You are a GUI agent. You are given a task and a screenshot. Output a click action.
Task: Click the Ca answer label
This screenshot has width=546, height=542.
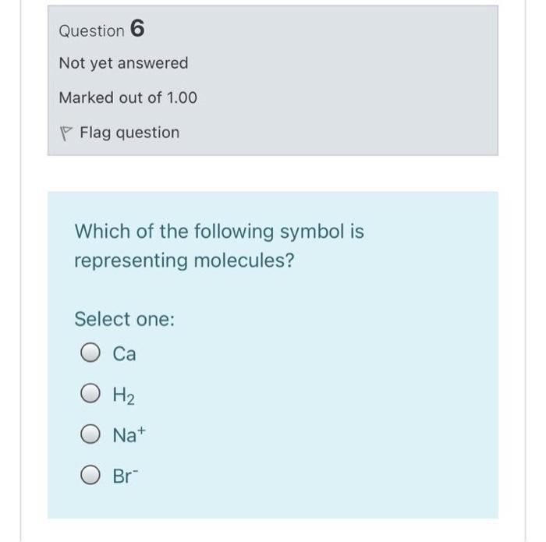point(124,354)
